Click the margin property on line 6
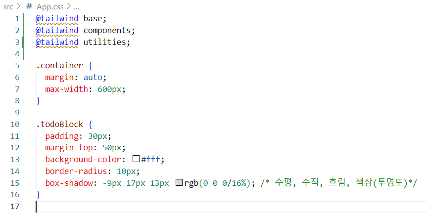Image resolution: width=426 pixels, height=215 pixels. [59, 78]
